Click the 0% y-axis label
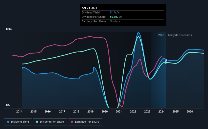The height and width of the screenshot is (129, 208). pos(8,105)
